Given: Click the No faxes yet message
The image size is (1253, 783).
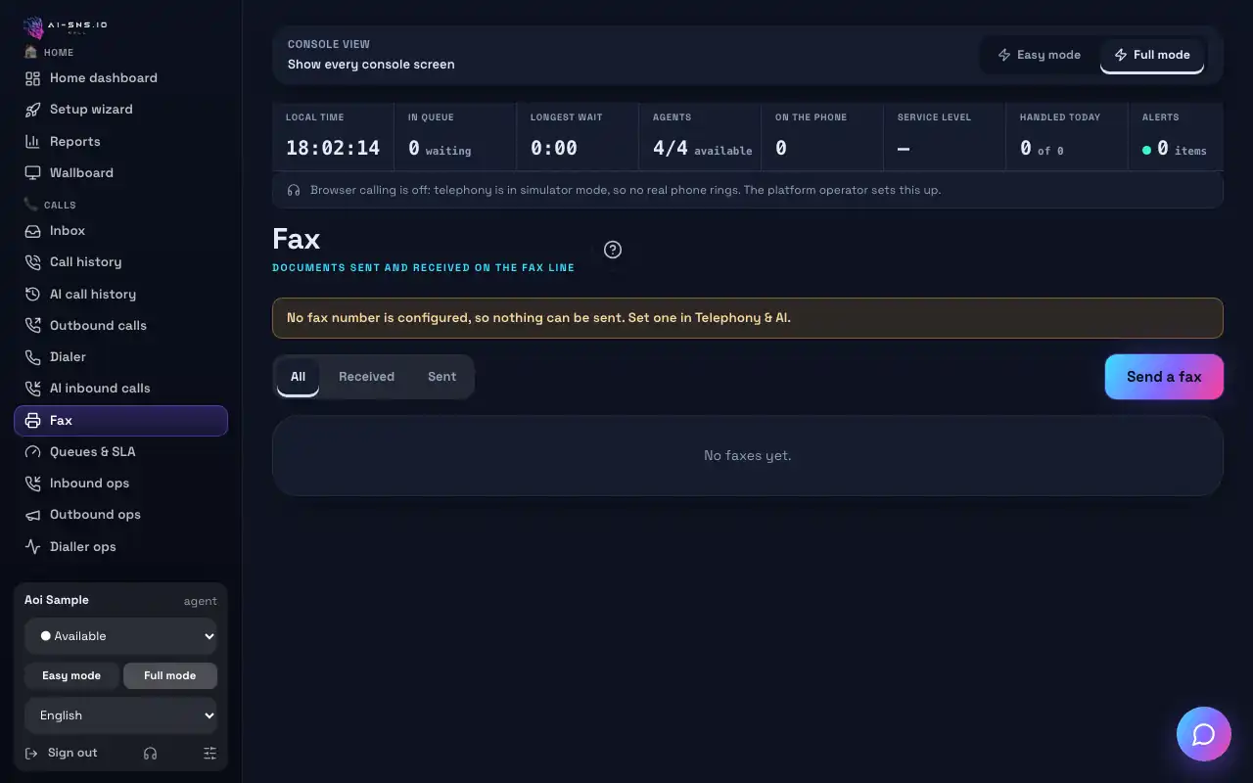Looking at the screenshot, I should [748, 456].
